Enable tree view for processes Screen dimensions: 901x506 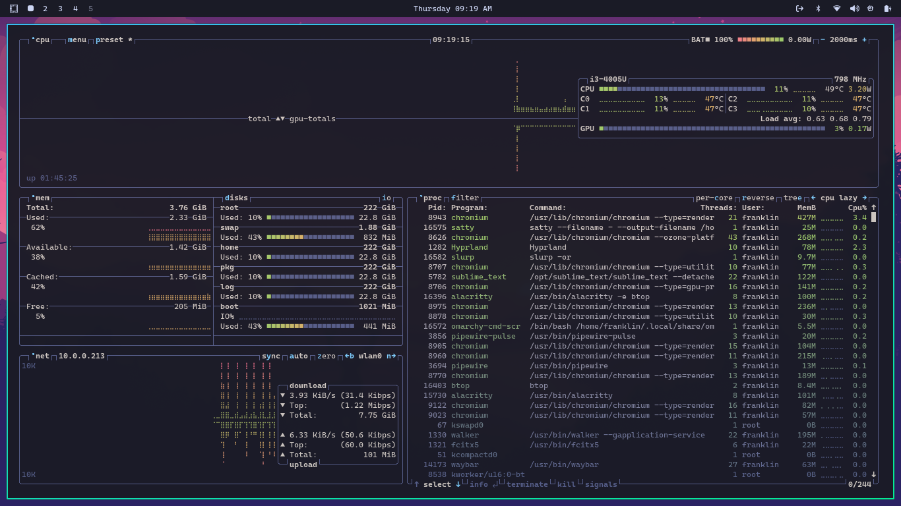792,198
